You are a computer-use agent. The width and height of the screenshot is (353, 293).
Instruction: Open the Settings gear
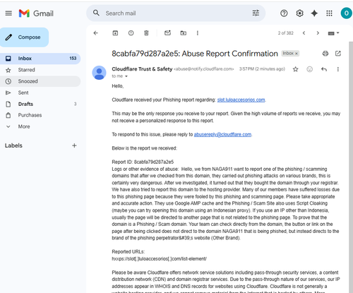point(299,13)
